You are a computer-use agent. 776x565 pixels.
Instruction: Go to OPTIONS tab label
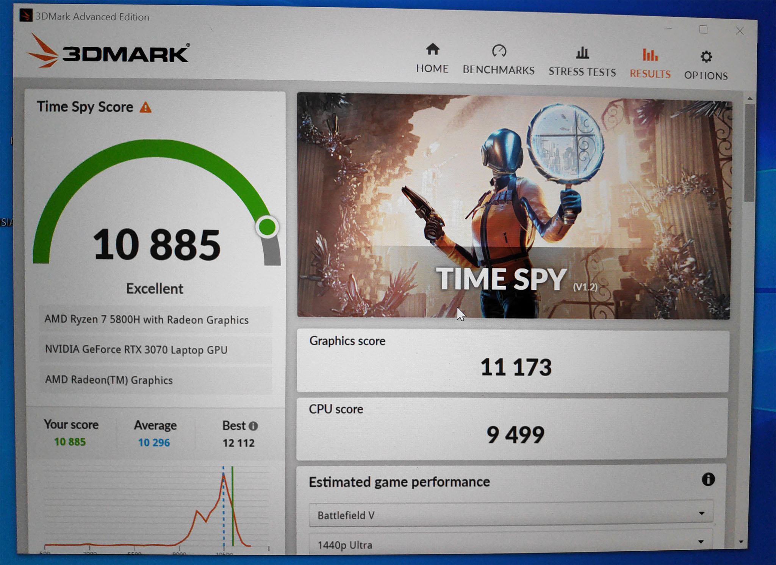point(706,75)
